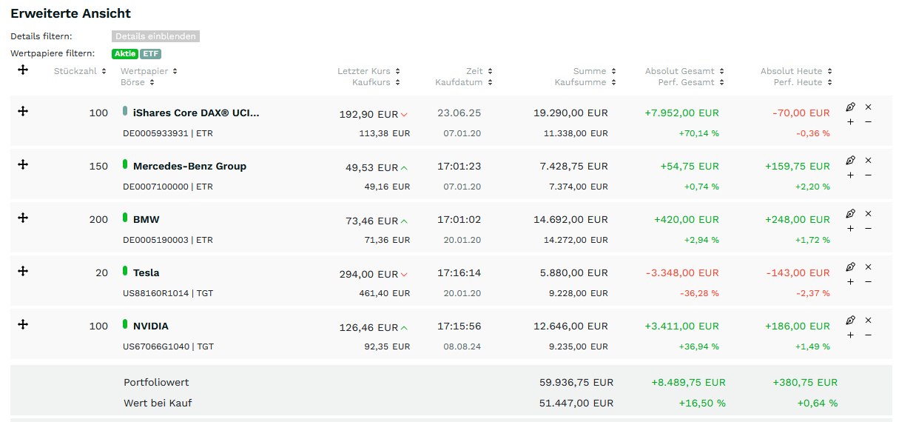Sort by Perf. Gesamt column
This screenshot has width=899, height=422.
coord(691,82)
